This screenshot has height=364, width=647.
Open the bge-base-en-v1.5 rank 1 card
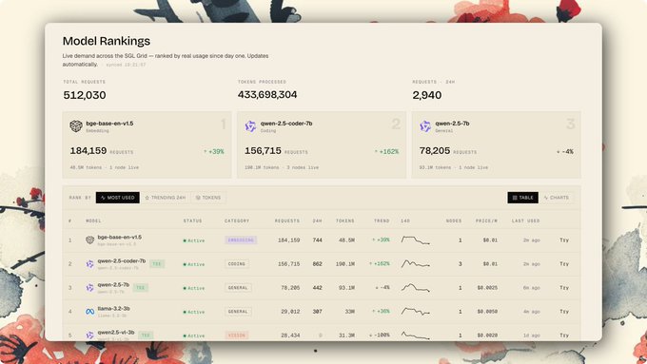tap(147, 144)
